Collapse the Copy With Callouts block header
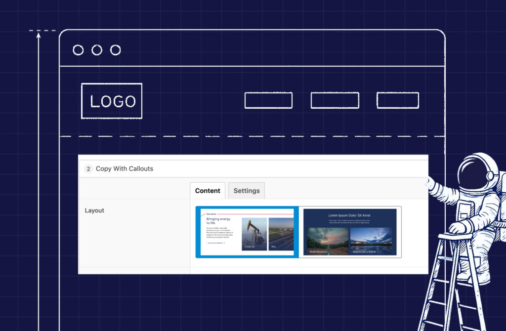The height and width of the screenshot is (331, 506). click(252, 169)
